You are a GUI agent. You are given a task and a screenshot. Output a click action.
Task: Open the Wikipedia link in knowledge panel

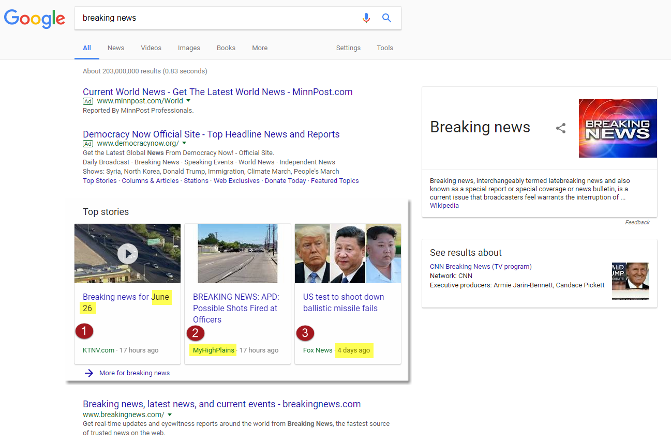tap(444, 206)
